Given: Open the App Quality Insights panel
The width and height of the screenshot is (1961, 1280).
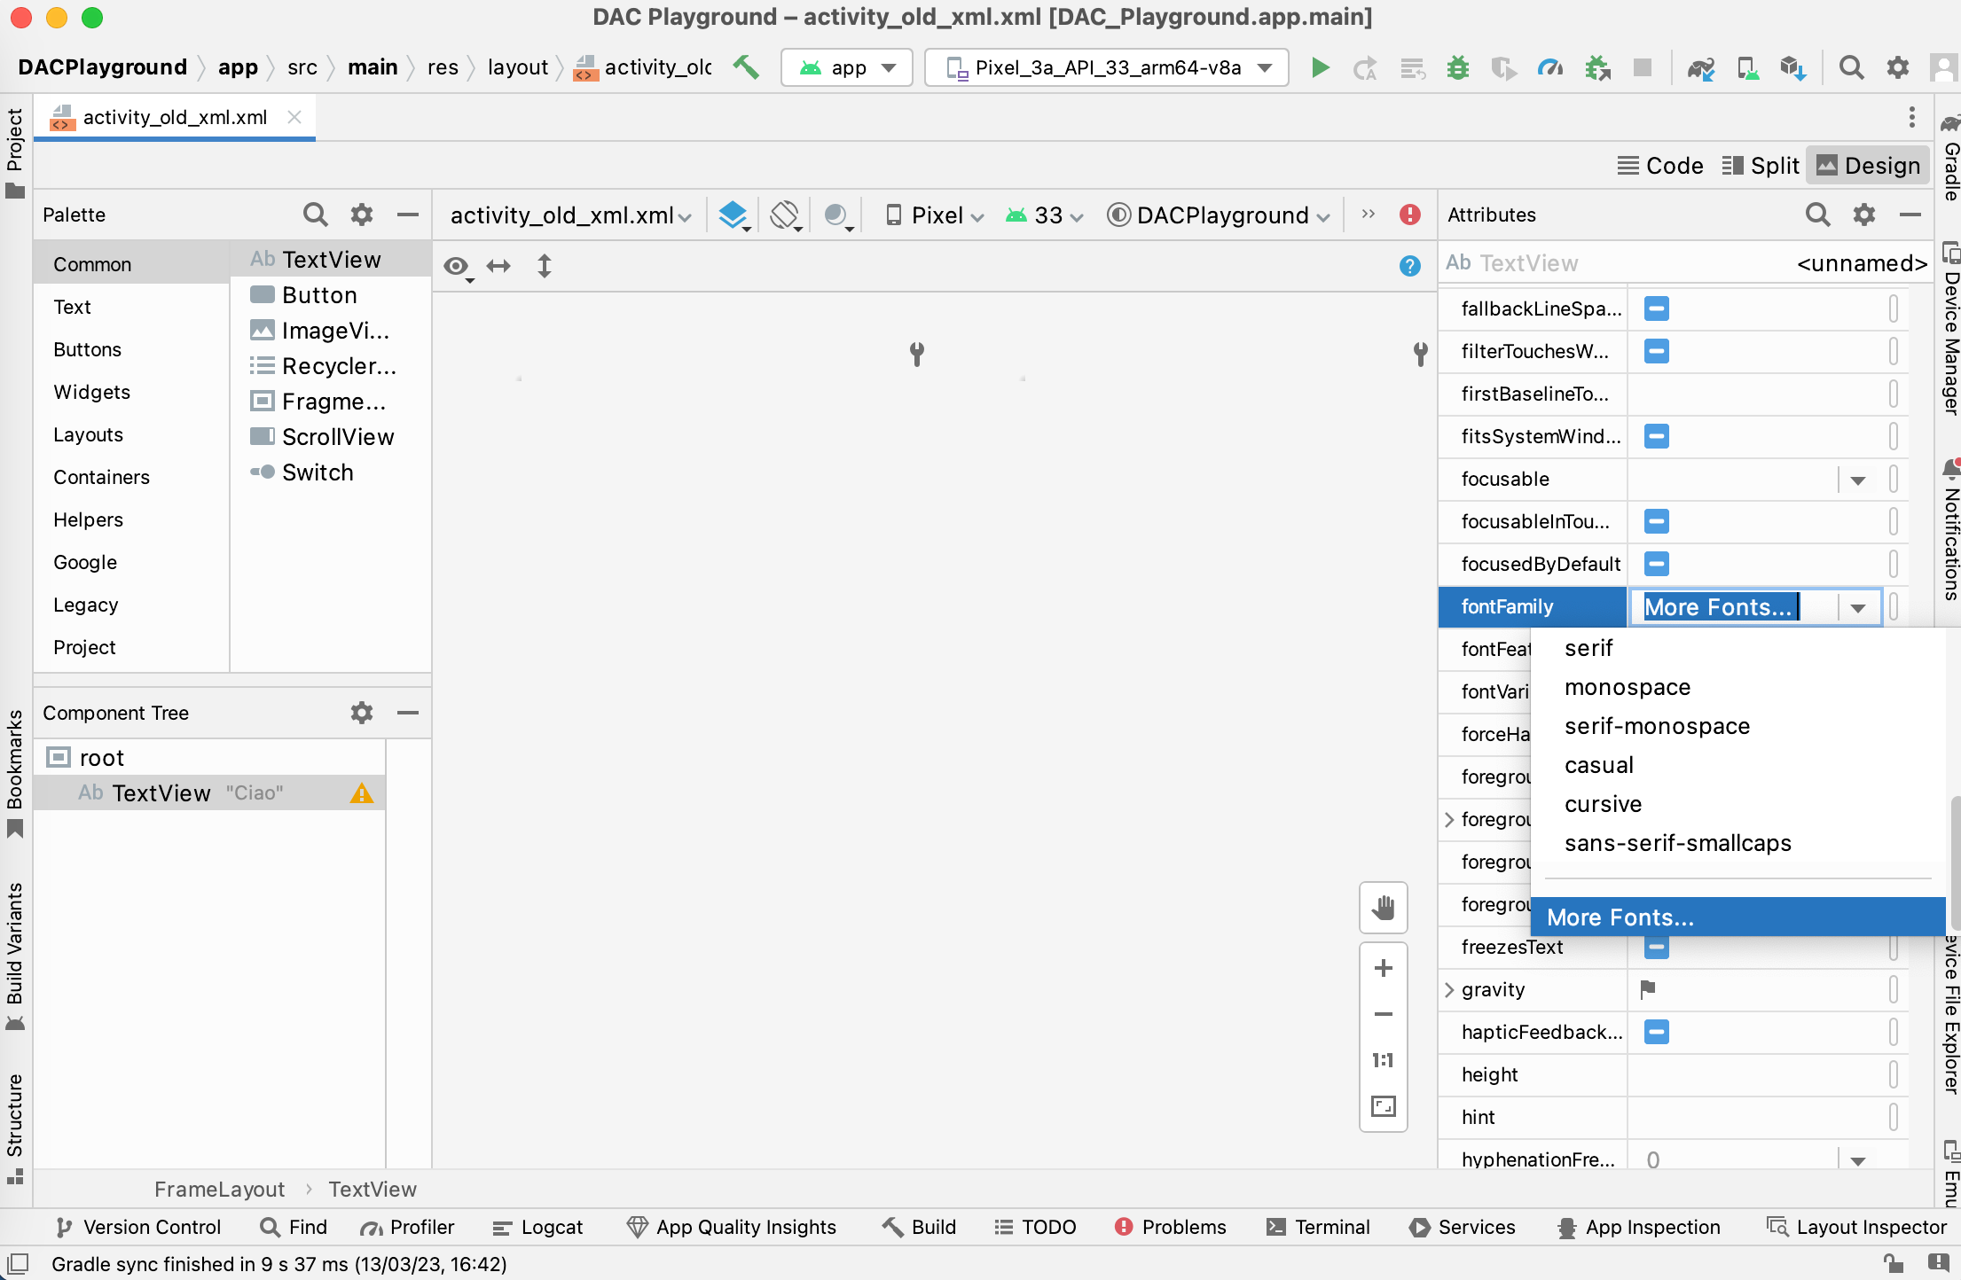Looking at the screenshot, I should pyautogui.click(x=732, y=1226).
